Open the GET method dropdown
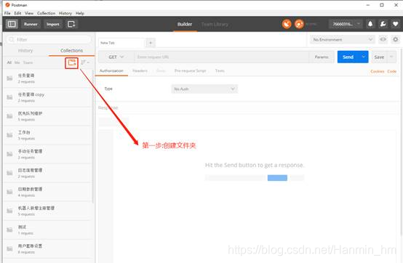 116,57
